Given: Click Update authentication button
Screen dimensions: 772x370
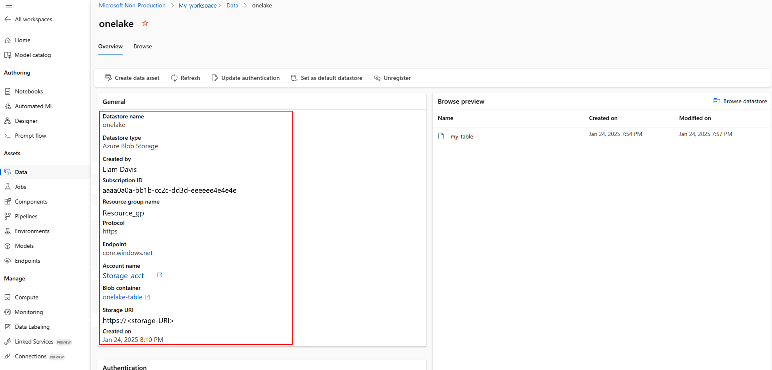Looking at the screenshot, I should pos(246,78).
